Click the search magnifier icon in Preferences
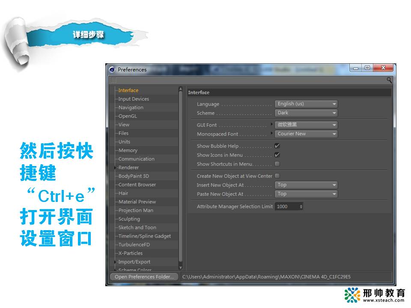 389,80
